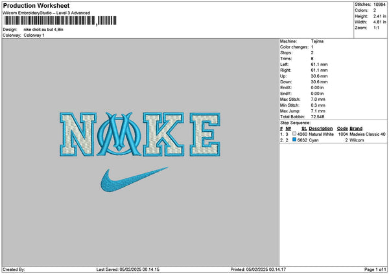
Task: Click the Machine value 'Tajima'
Action: click(x=317, y=41)
